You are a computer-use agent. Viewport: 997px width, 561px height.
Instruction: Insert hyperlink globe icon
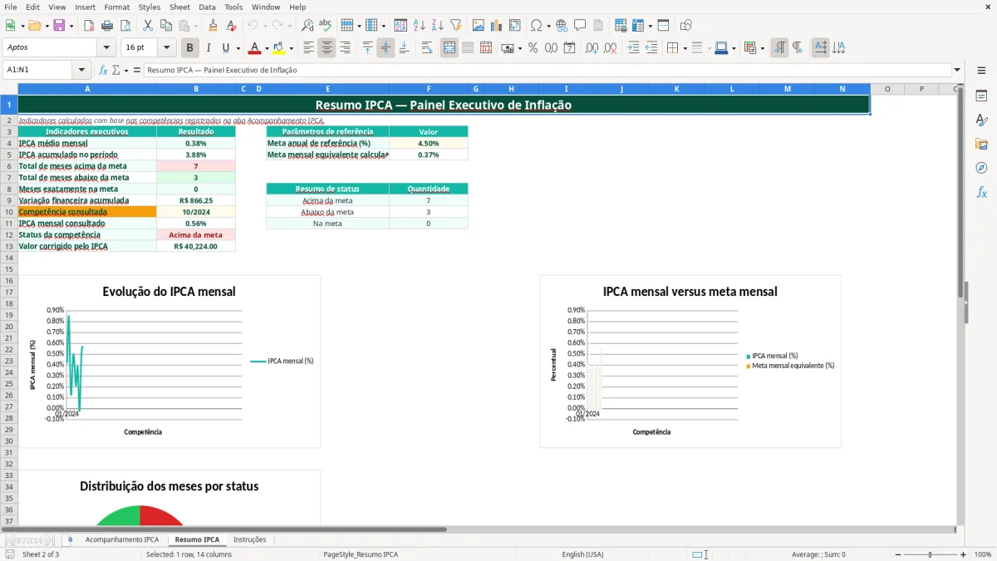562,26
